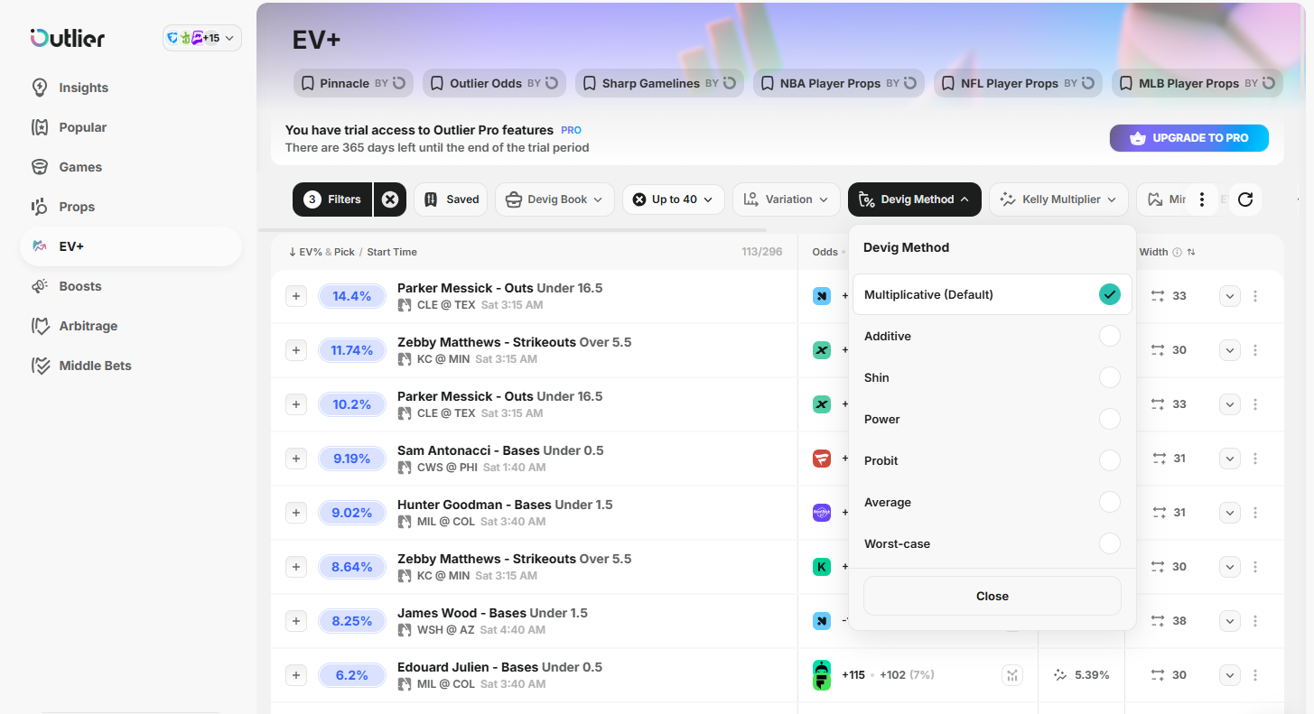Open the 3 Filters button
The height and width of the screenshot is (714, 1314).
tap(332, 199)
